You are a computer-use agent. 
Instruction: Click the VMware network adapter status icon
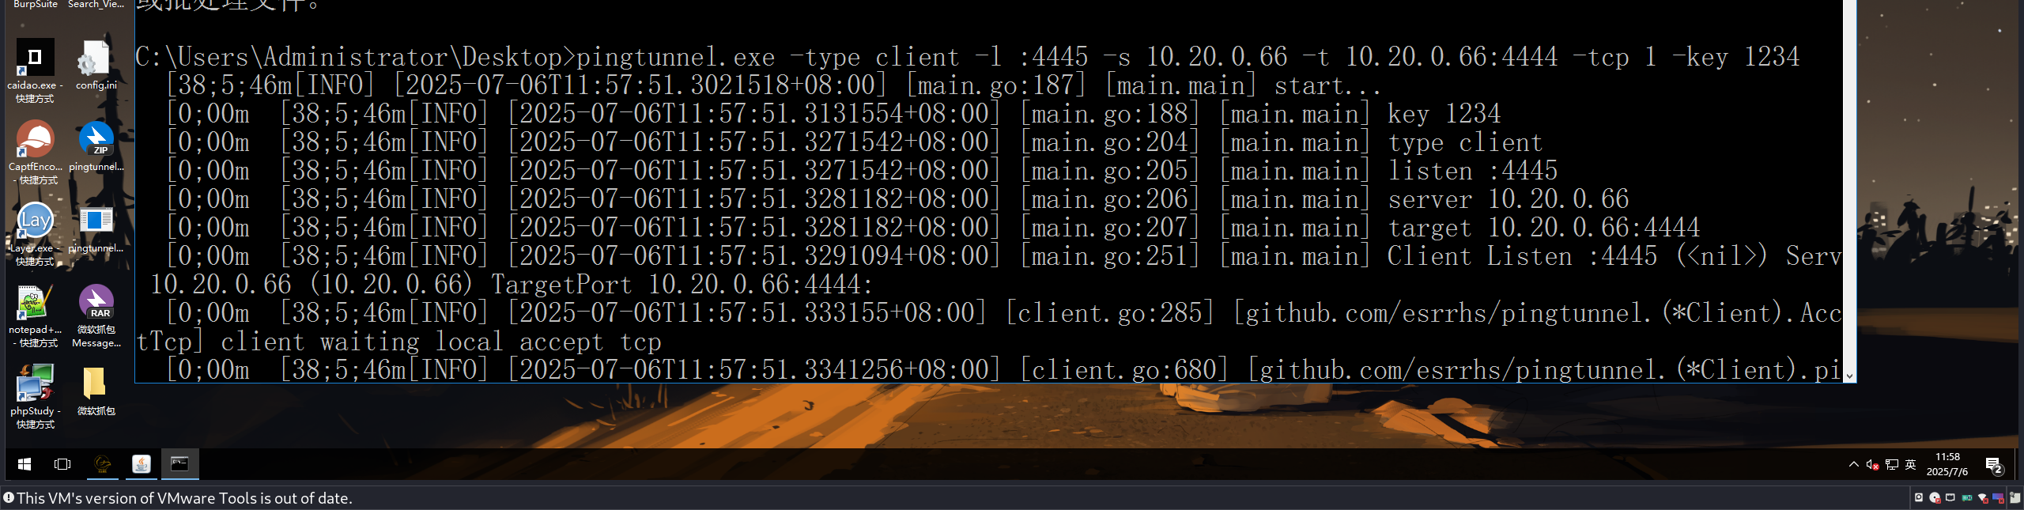point(1950,497)
